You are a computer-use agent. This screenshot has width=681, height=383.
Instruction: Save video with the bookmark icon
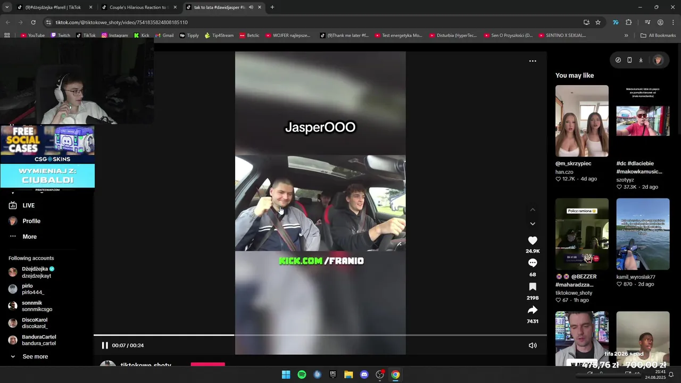[x=533, y=287]
